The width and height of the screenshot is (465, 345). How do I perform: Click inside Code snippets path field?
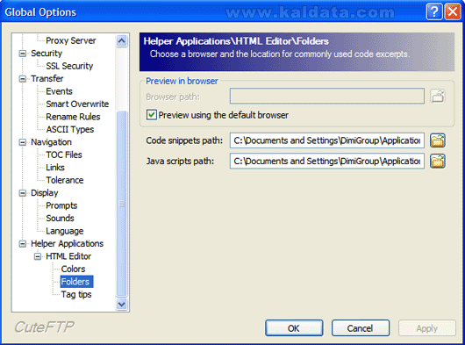point(327,140)
